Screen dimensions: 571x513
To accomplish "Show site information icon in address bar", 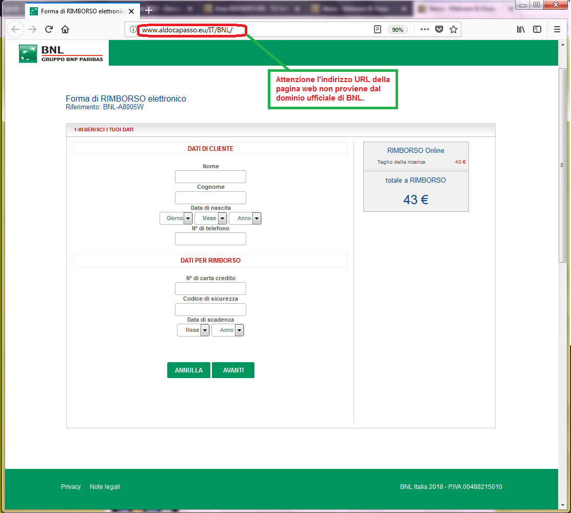I will pos(133,29).
